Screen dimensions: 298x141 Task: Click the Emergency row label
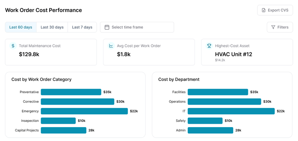(x=30, y=111)
